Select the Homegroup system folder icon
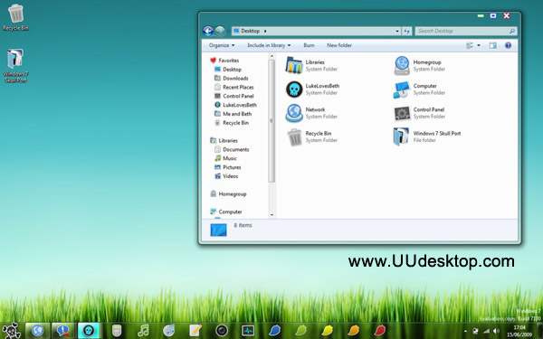This screenshot has height=339, width=543. coord(402,65)
